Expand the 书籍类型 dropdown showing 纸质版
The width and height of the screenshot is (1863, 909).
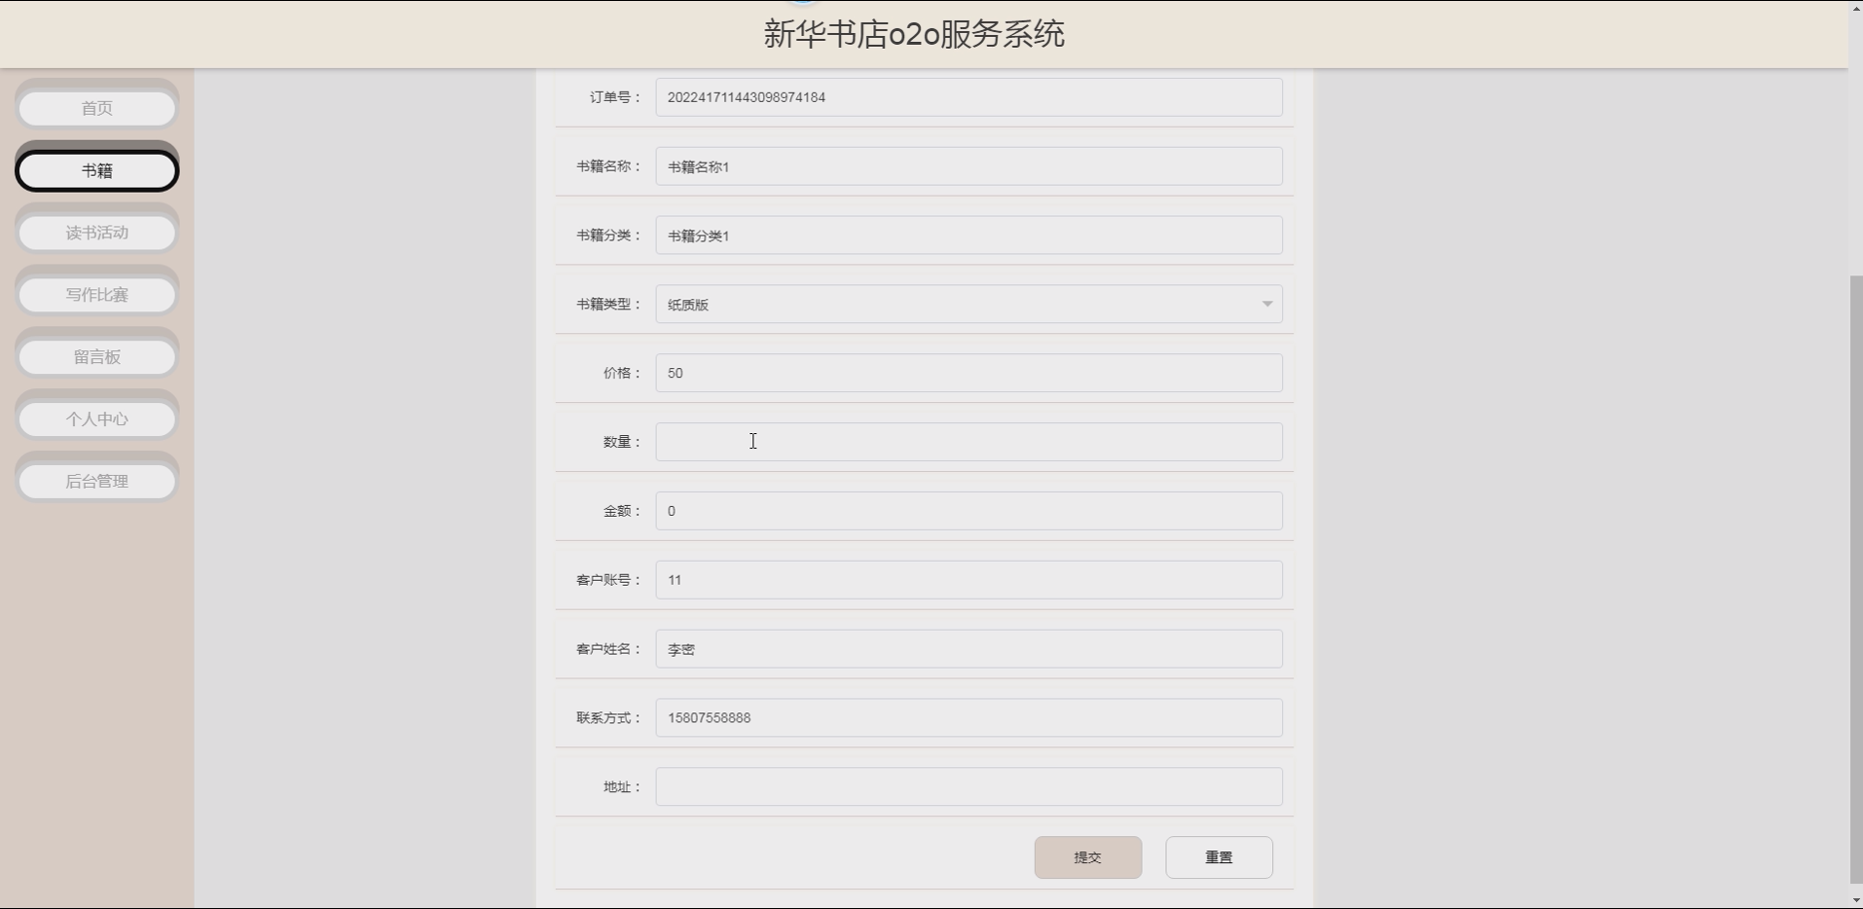(968, 305)
